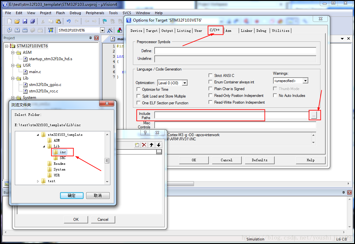The width and height of the screenshot is (355, 244).
Task: Switch to the Output tab
Action: coord(167,31)
